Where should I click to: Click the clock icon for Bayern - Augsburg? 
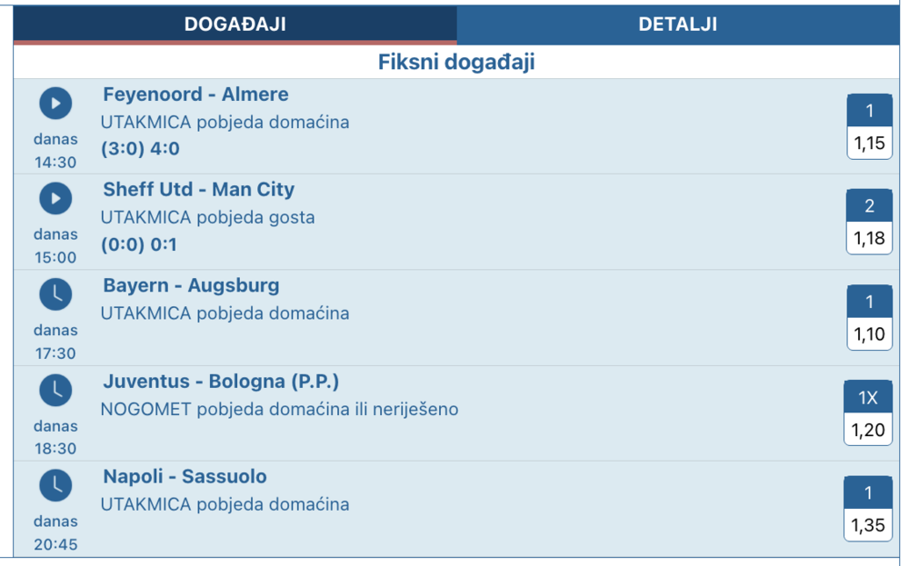point(55,294)
